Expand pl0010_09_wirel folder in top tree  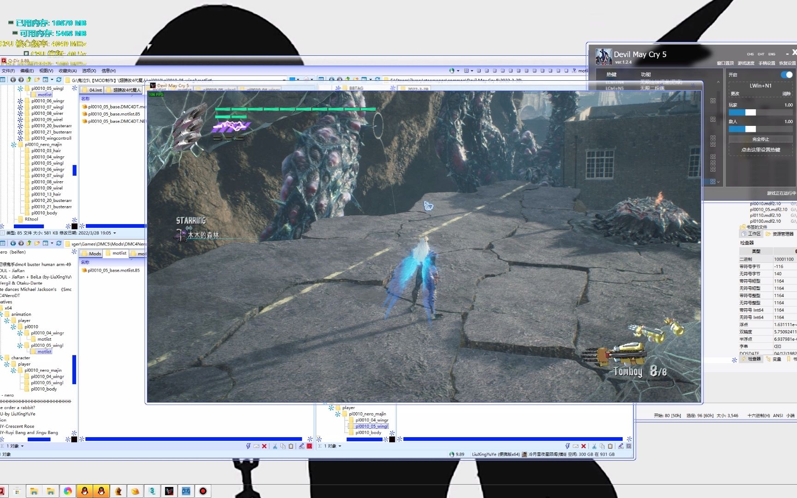tap(20, 119)
